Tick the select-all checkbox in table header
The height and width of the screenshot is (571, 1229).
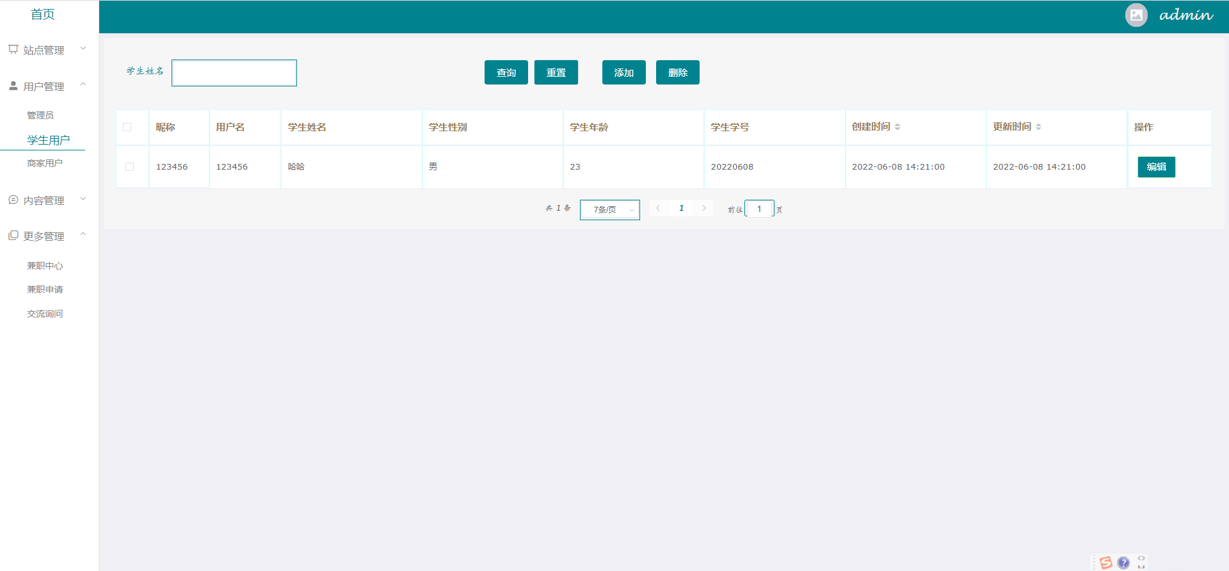tap(127, 127)
